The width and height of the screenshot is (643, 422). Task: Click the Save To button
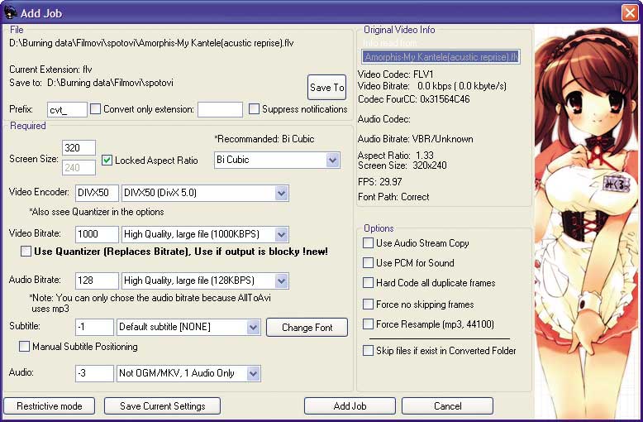pyautogui.click(x=326, y=88)
